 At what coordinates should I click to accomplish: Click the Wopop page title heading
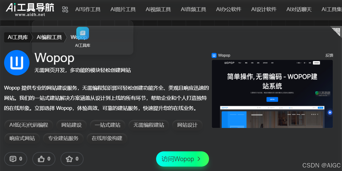tap(54, 58)
